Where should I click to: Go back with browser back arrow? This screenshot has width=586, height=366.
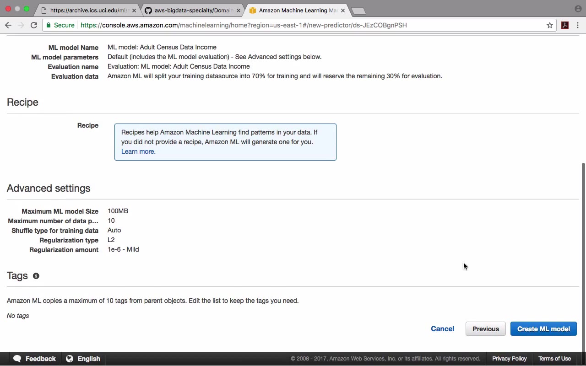tap(8, 25)
